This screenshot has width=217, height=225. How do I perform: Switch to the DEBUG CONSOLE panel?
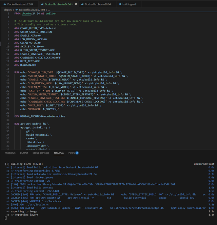pyautogui.click(x=41, y=153)
